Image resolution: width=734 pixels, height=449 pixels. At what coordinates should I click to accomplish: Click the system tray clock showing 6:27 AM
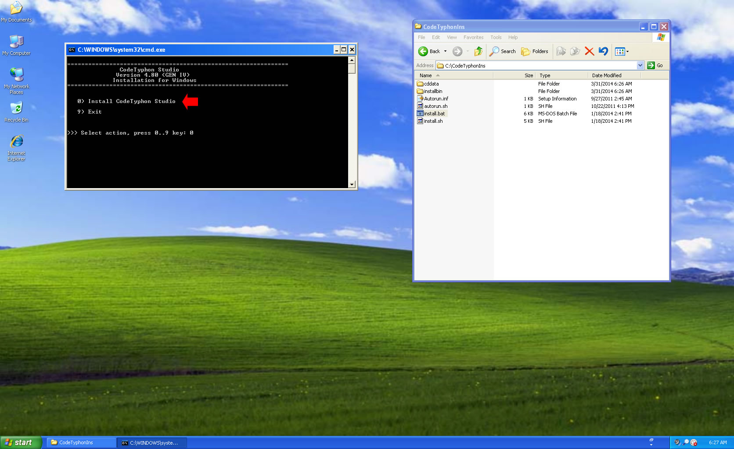pyautogui.click(x=718, y=442)
